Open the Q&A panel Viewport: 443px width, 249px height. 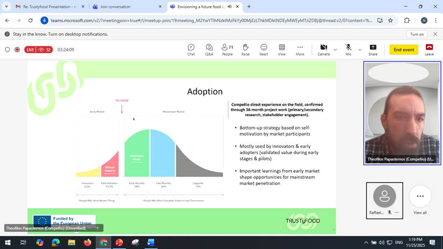209,50
